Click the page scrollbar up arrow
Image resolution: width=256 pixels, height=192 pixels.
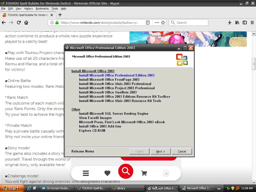pos(254,34)
